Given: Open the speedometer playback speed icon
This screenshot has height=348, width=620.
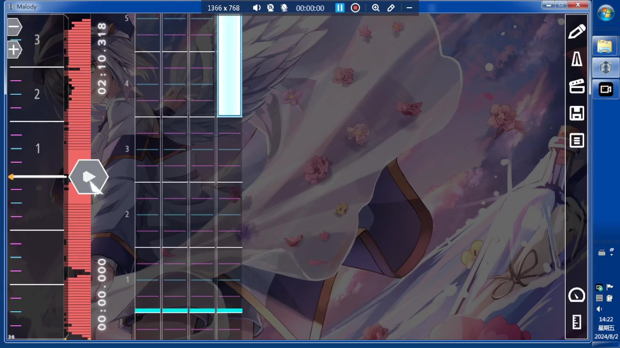Looking at the screenshot, I should click(x=576, y=295).
